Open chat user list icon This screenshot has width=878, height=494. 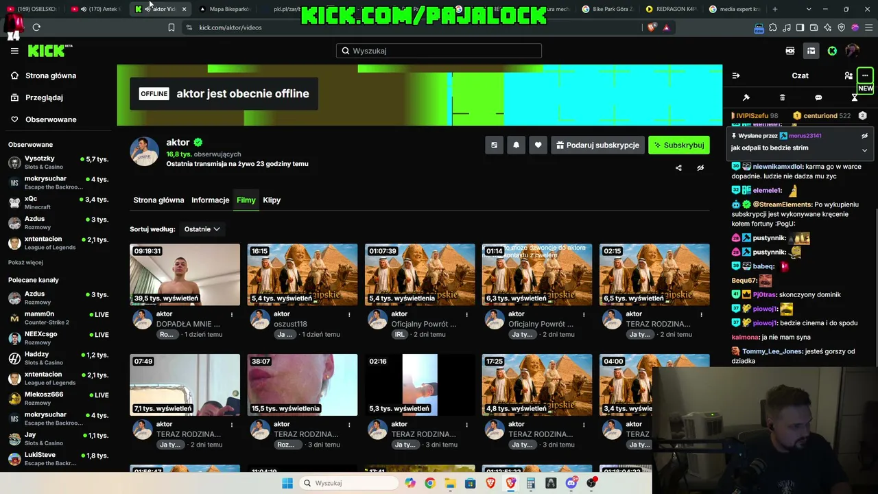[x=849, y=75]
